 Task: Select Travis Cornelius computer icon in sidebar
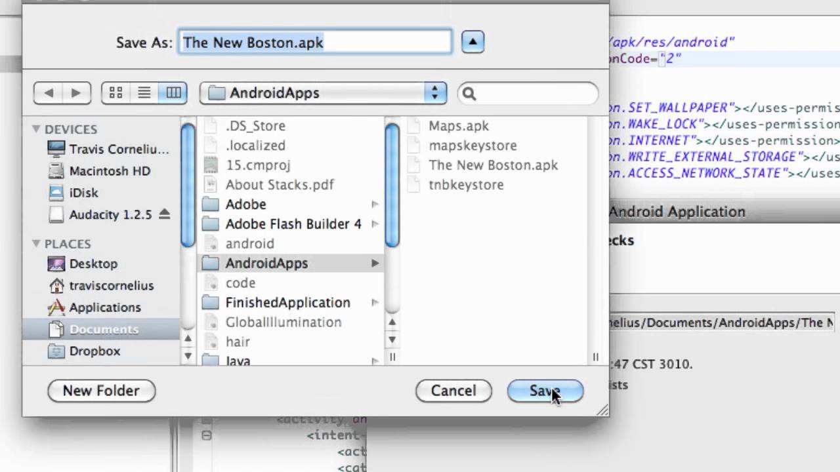[56, 149]
